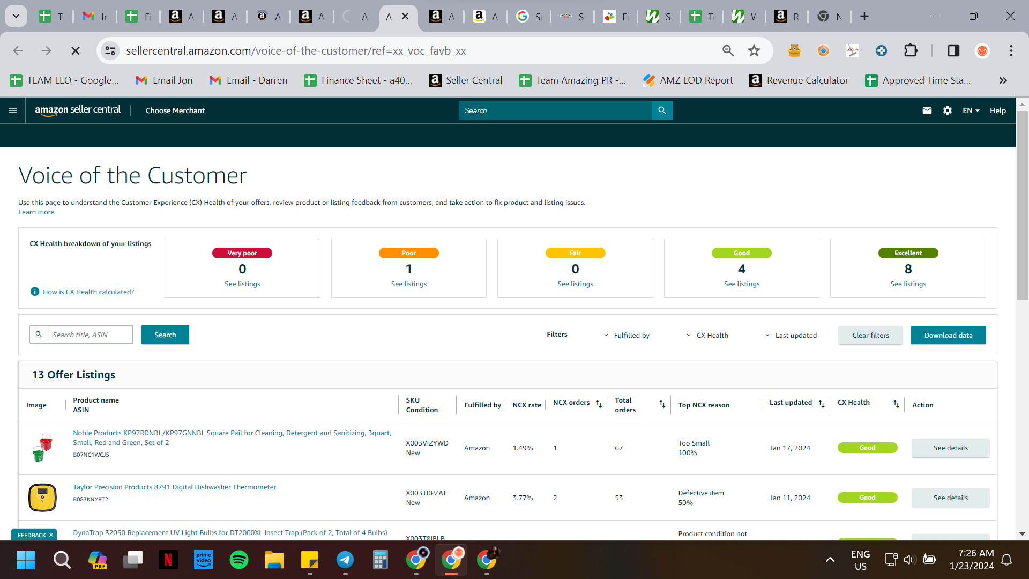Open the Finance Sheet bookmark
The height and width of the screenshot is (579, 1029).
click(359, 80)
